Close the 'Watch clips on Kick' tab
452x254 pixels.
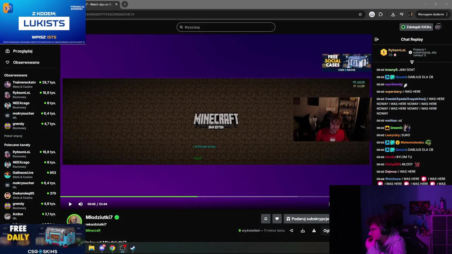click(x=116, y=4)
